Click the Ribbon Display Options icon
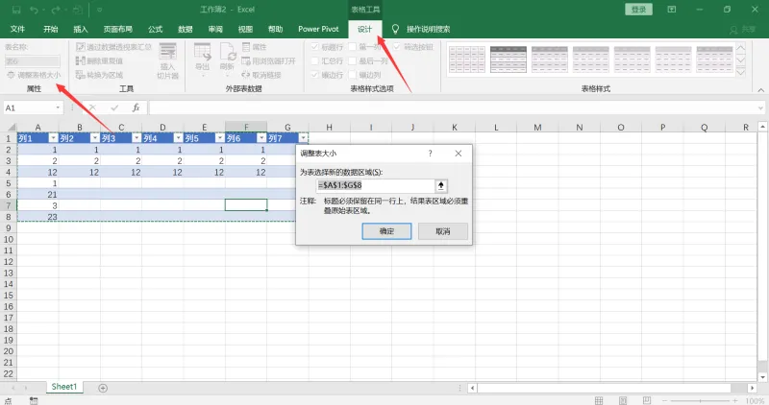Viewport: 769px width, 405px height. 671,10
